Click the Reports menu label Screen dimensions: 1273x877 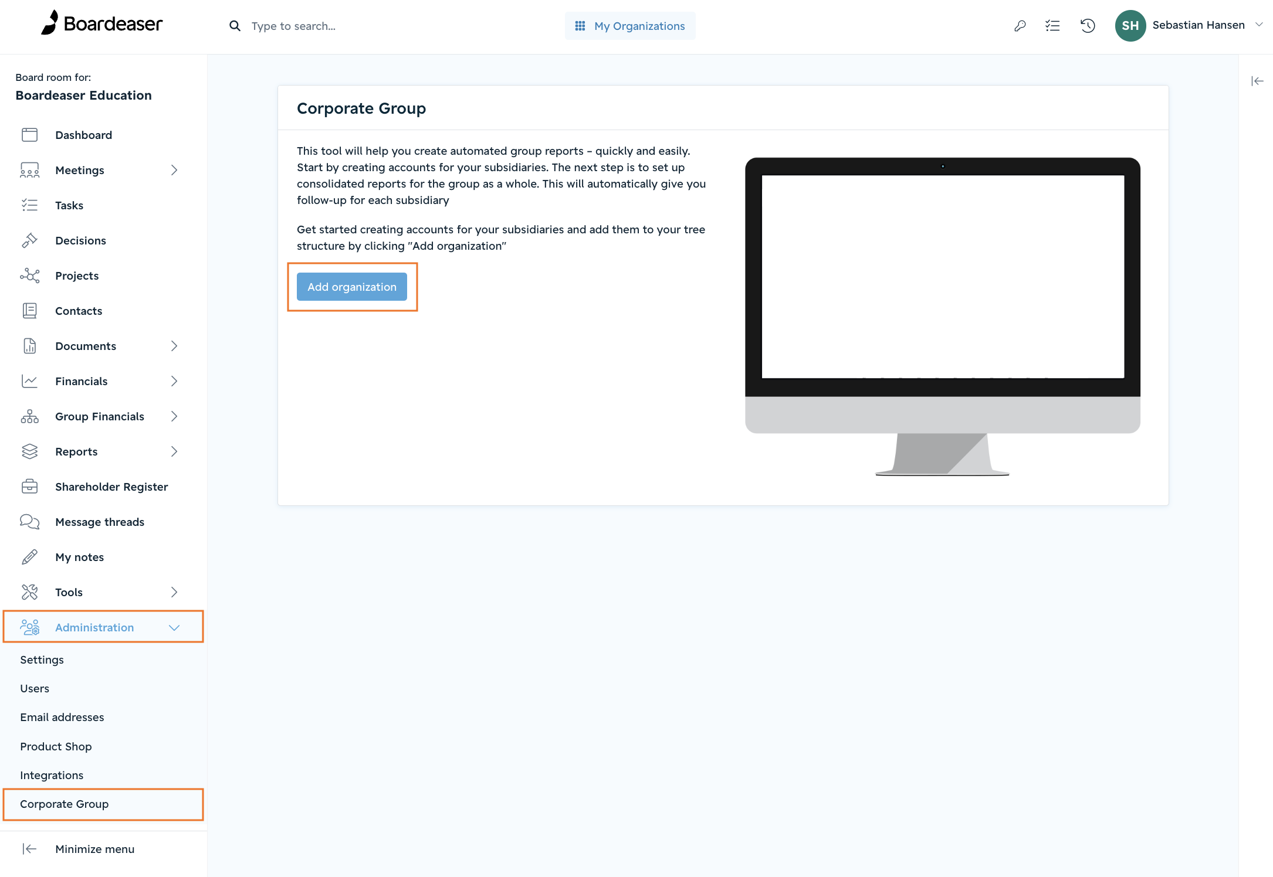[x=76, y=451]
